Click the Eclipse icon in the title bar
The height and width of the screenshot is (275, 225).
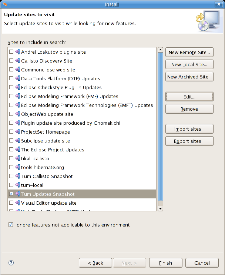tap(5, 4)
